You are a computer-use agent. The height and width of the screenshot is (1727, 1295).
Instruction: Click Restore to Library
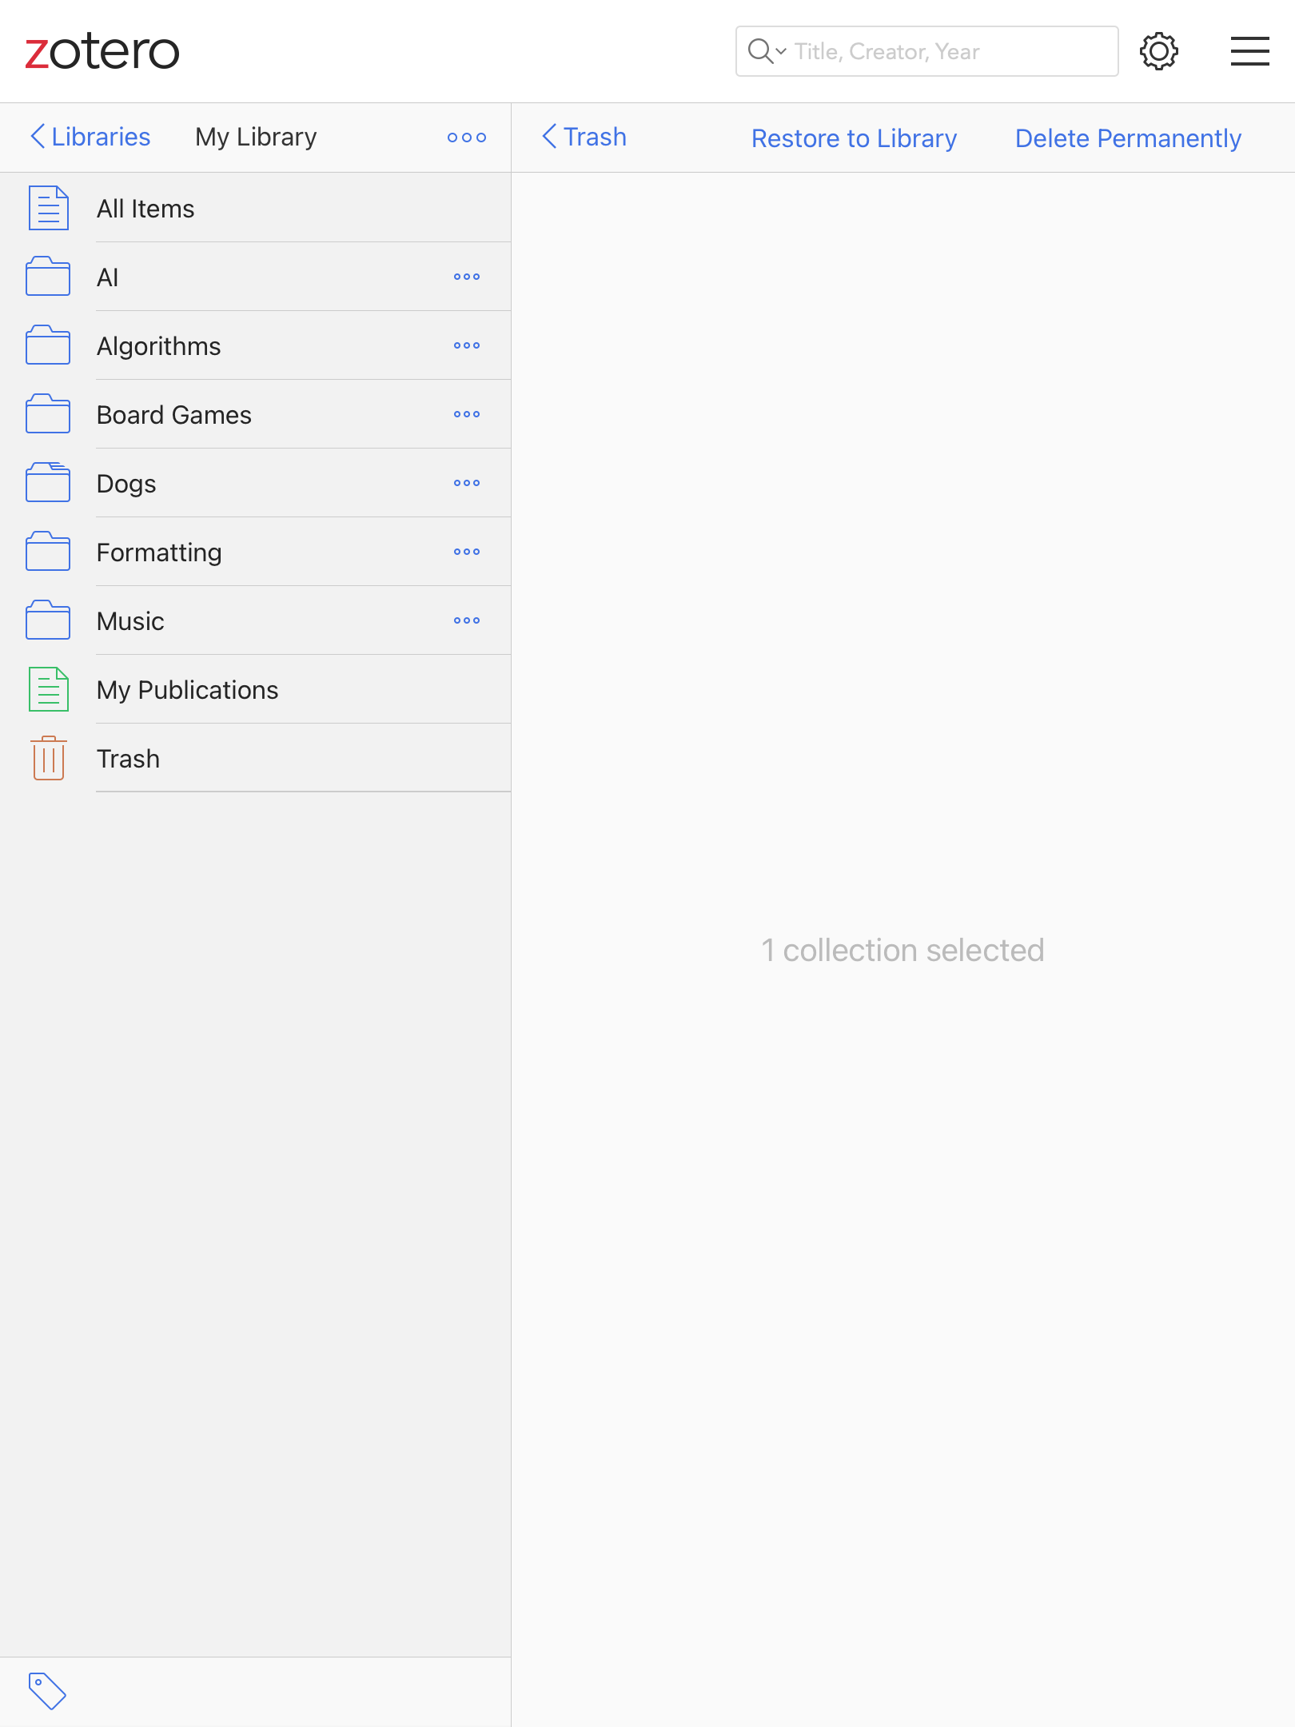(854, 138)
